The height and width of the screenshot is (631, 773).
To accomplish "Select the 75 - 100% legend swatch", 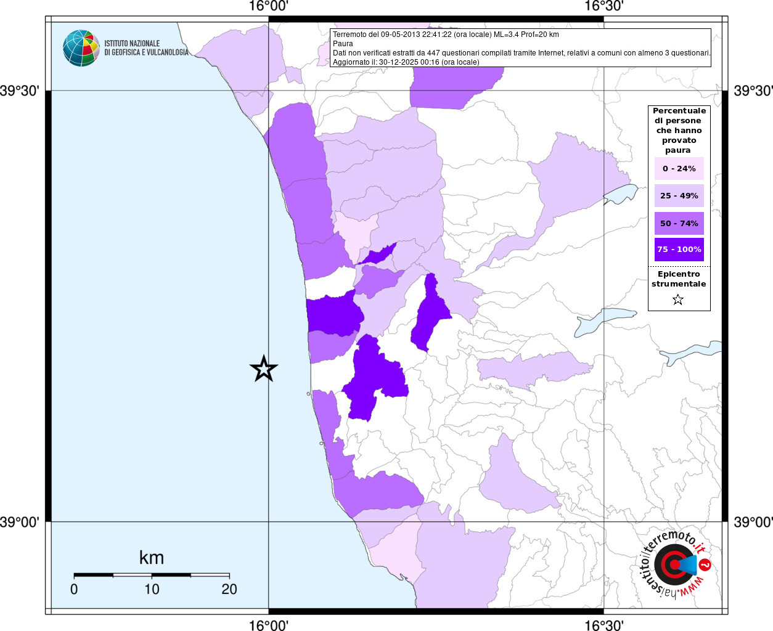I will pos(679,250).
